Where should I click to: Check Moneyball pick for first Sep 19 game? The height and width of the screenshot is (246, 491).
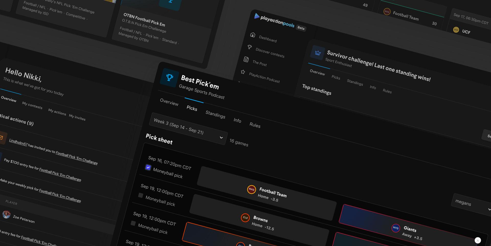[x=141, y=195]
